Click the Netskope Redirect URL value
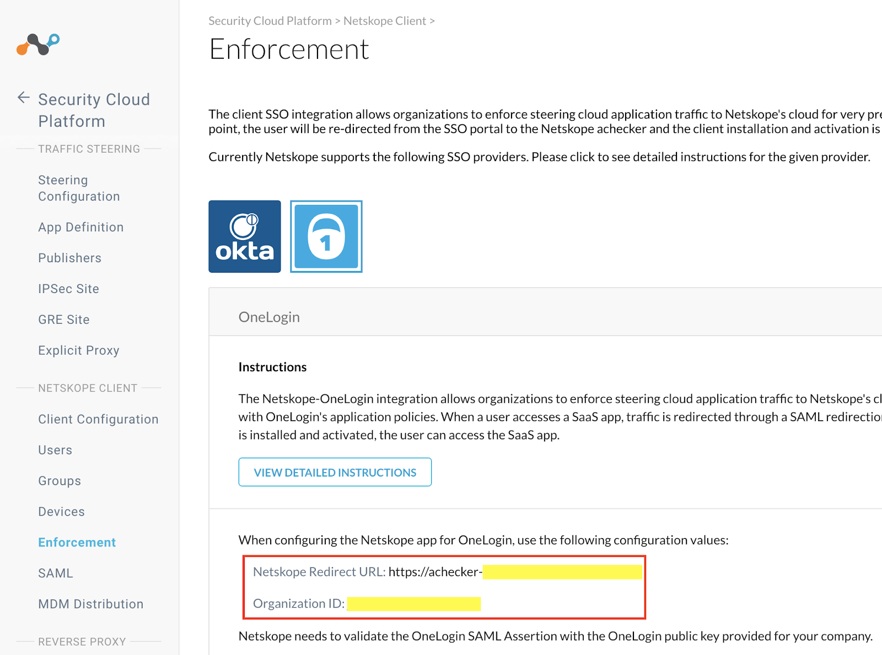 pos(515,572)
